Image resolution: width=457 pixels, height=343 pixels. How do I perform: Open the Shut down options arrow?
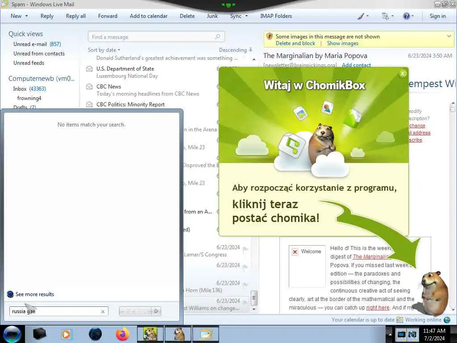coord(156,311)
